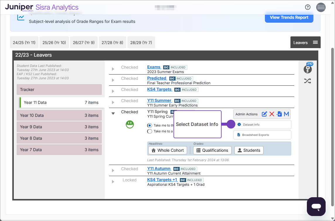Click the blue M admin icon
This screenshot has width=335, height=221.
(x=286, y=114)
